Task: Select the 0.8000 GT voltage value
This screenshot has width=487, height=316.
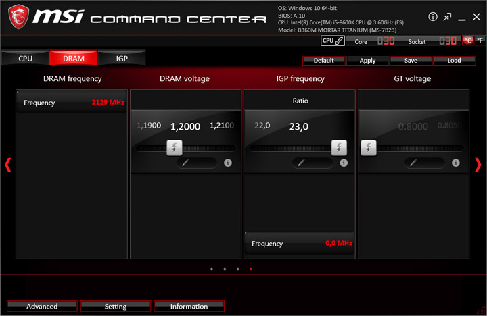Action: (x=413, y=126)
